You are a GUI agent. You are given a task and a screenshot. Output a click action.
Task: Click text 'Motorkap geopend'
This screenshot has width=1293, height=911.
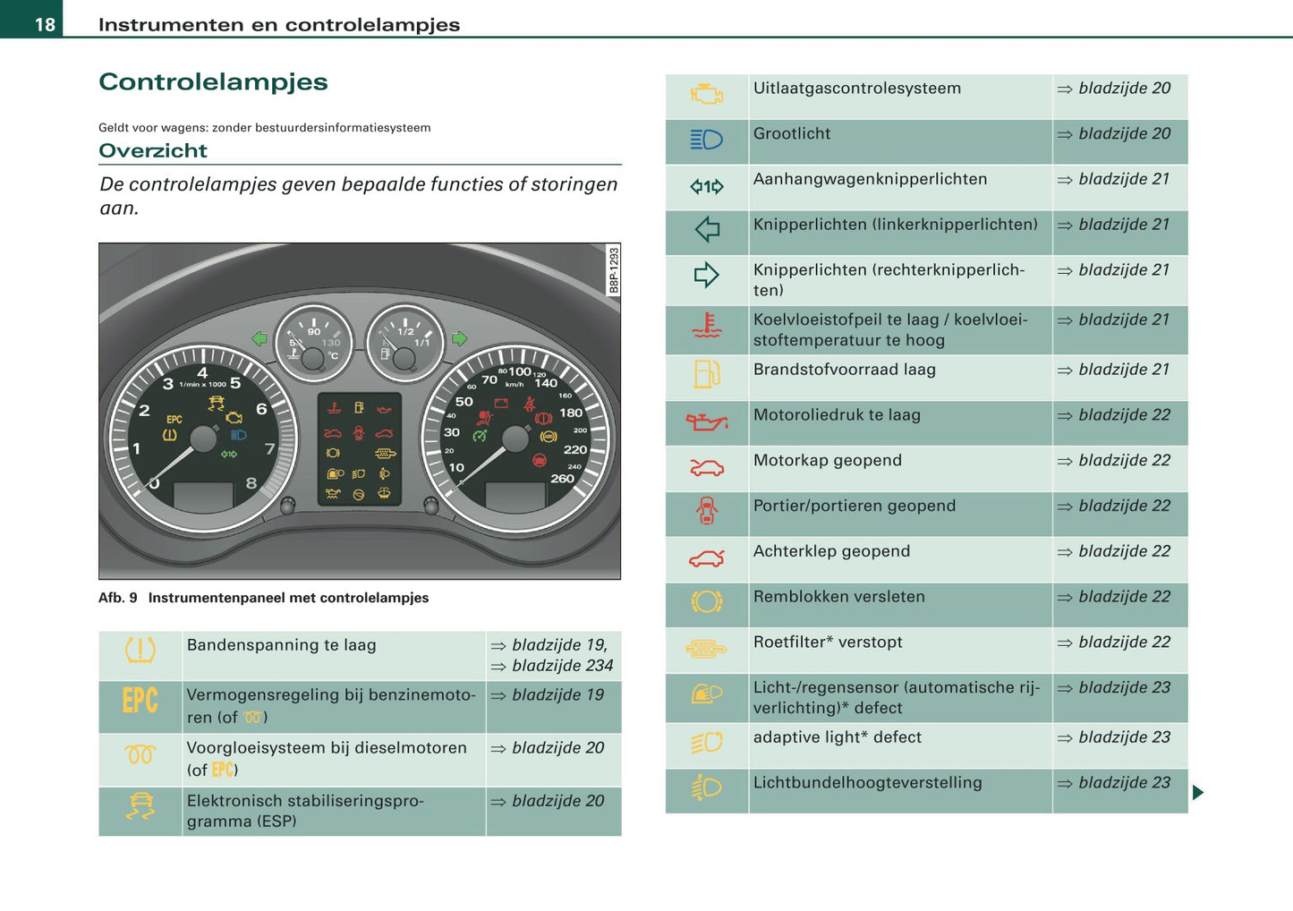(x=828, y=461)
